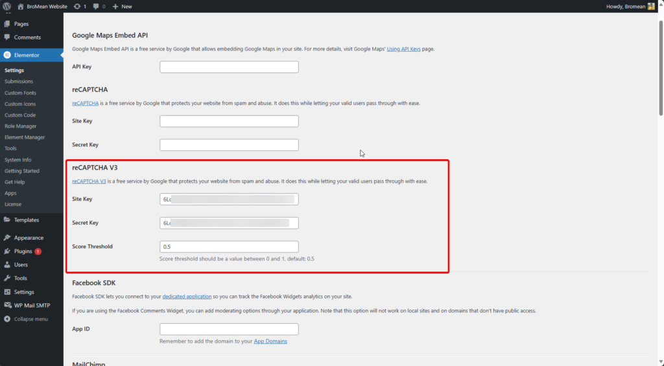The width and height of the screenshot is (664, 366).
Task: Click the comments bubble icon in admin bar
Action: tap(97, 6)
